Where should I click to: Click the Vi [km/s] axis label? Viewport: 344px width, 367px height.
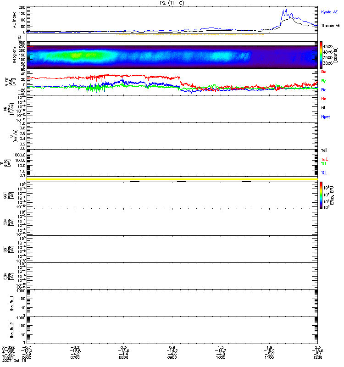pos(14,136)
